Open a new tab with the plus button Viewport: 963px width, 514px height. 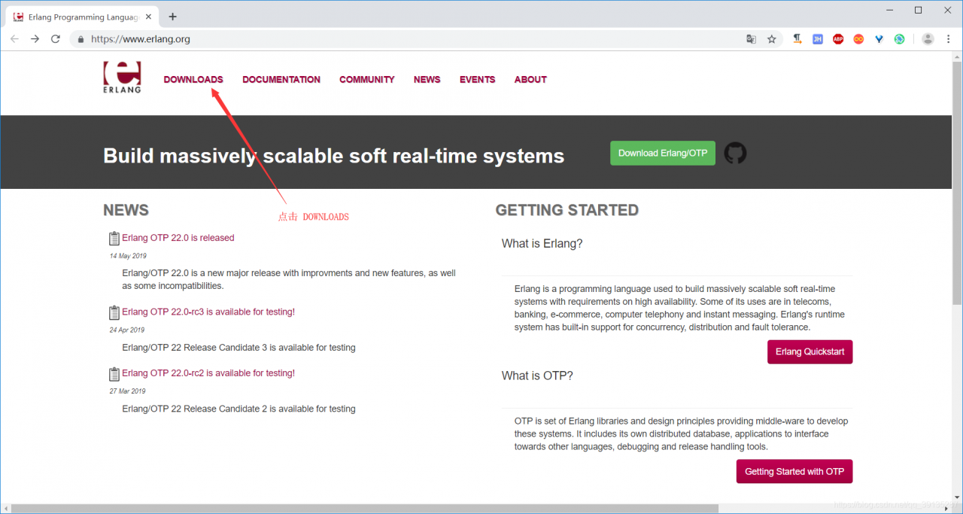172,17
